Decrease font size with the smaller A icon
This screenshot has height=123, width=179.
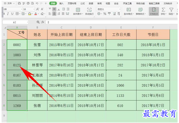point(42,9)
